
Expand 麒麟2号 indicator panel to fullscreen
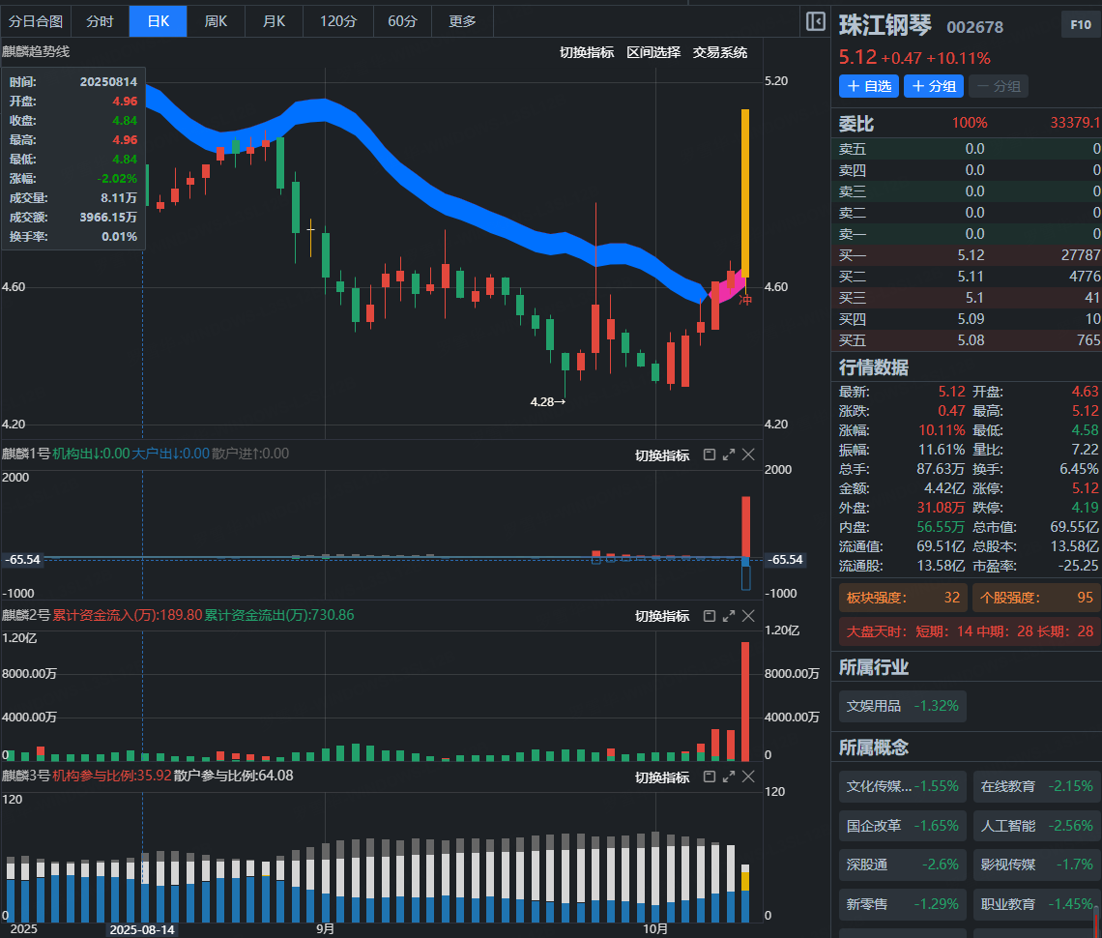[x=729, y=616]
